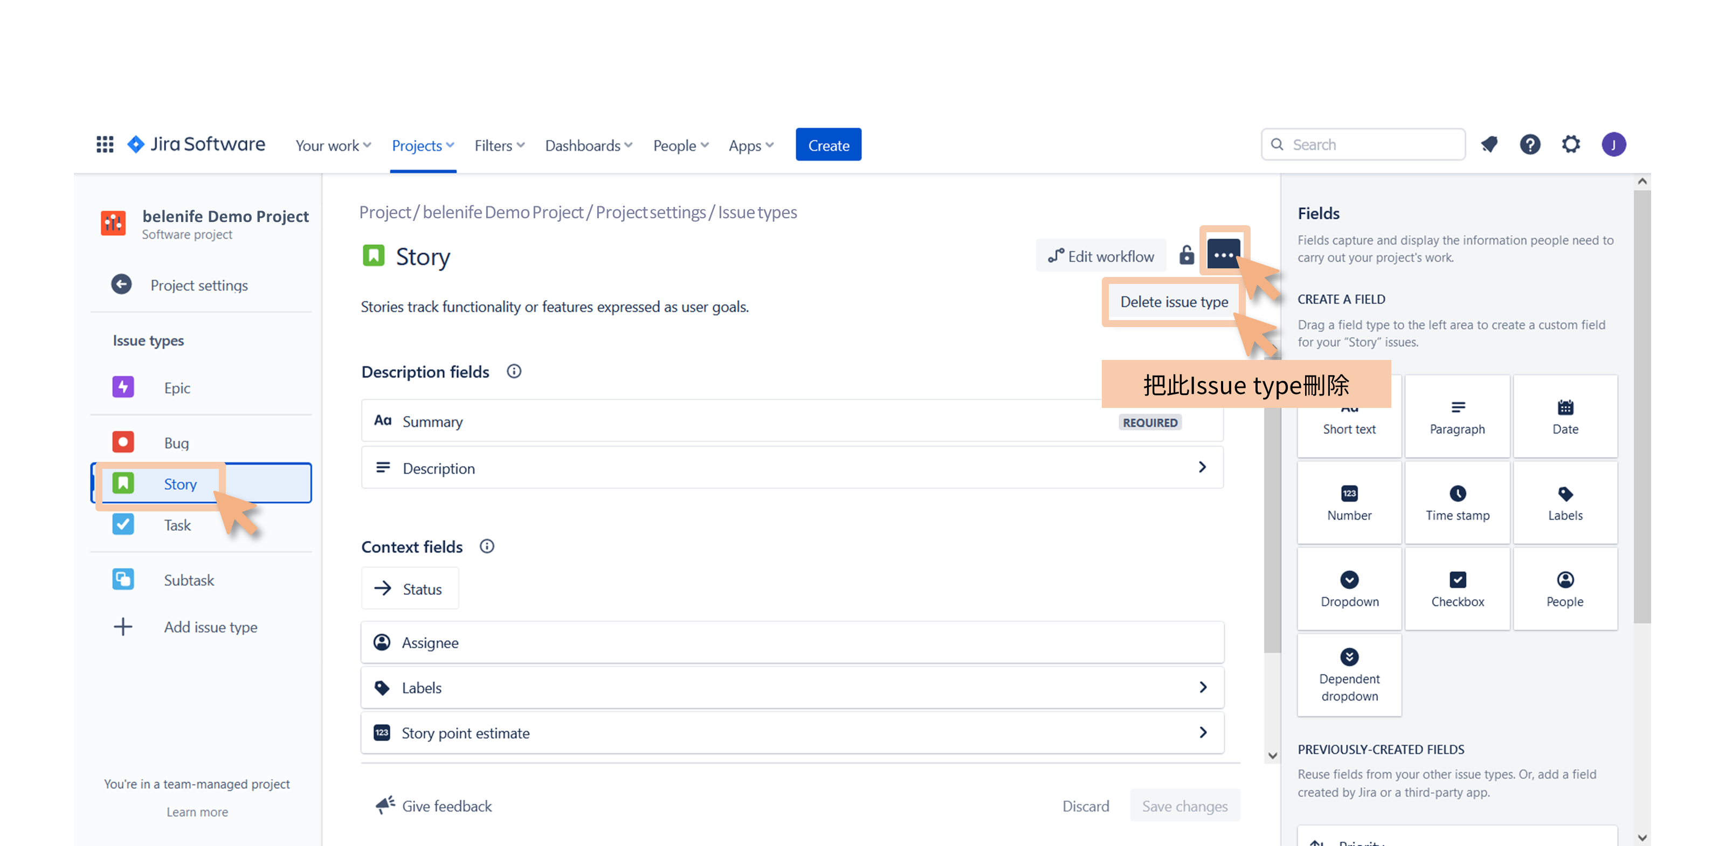Open the app switcher grid icon
Viewport: 1725px width, 846px height.
[x=105, y=144]
